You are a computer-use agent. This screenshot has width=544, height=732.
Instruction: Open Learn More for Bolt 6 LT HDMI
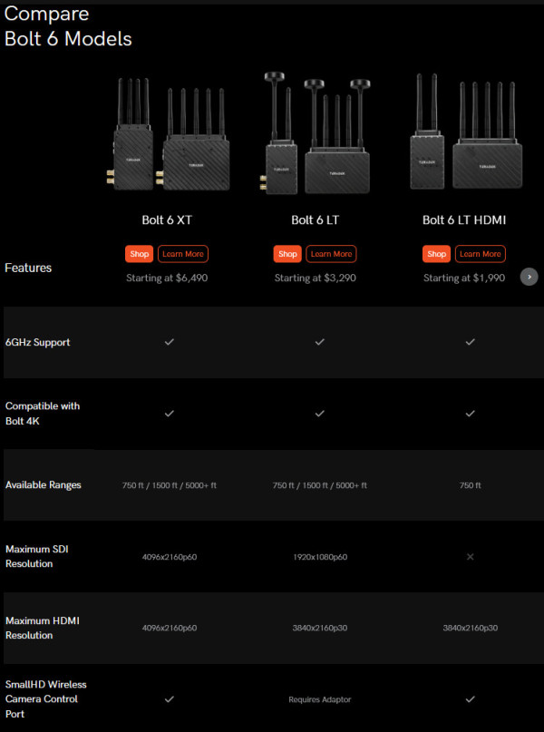coord(480,254)
